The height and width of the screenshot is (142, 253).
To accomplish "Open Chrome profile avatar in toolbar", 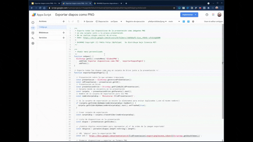I will (x=217, y=8).
